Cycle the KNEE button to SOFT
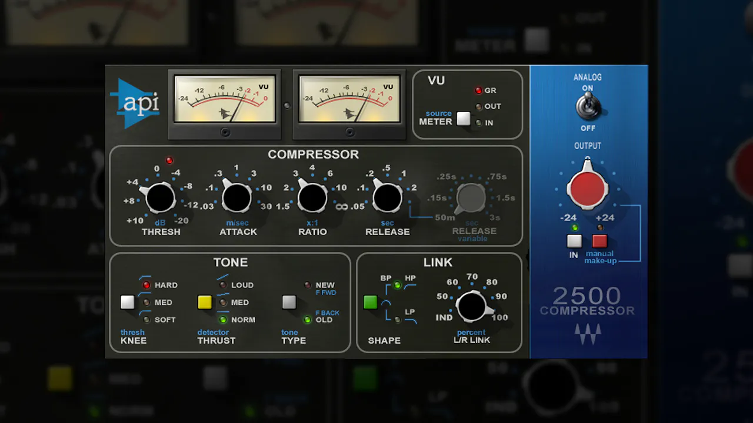The image size is (753, 423). pyautogui.click(x=127, y=302)
